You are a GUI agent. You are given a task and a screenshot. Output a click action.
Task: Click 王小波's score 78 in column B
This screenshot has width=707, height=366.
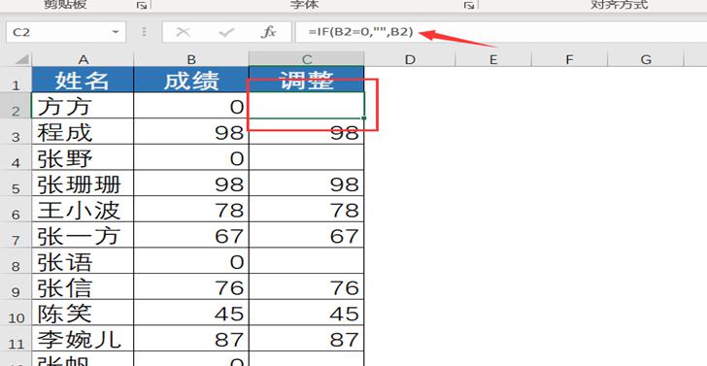click(x=191, y=209)
